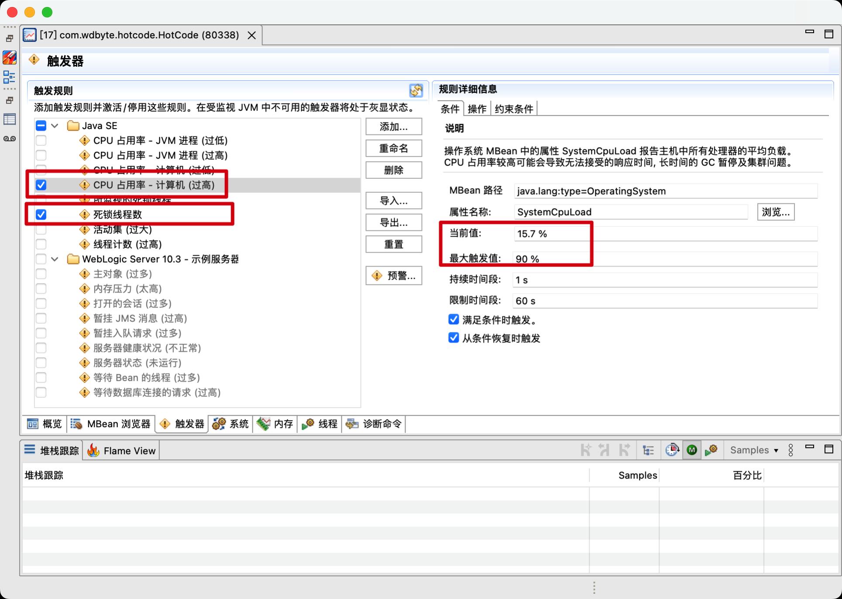Collapse the WebLogic Server 10.3 folder

click(55, 259)
